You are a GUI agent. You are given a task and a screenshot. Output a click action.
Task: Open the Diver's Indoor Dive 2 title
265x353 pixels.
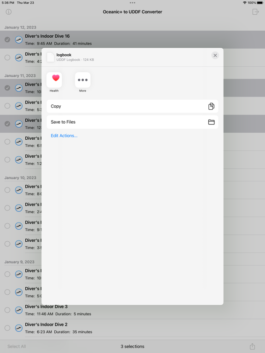click(x=46, y=325)
